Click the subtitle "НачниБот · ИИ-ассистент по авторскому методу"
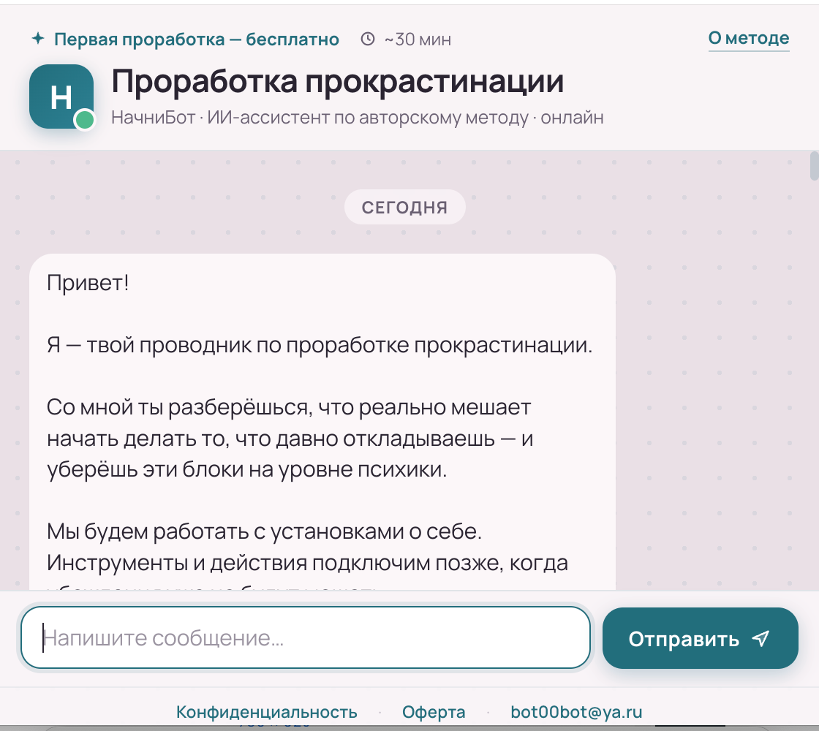The height and width of the screenshot is (731, 819). click(320, 118)
